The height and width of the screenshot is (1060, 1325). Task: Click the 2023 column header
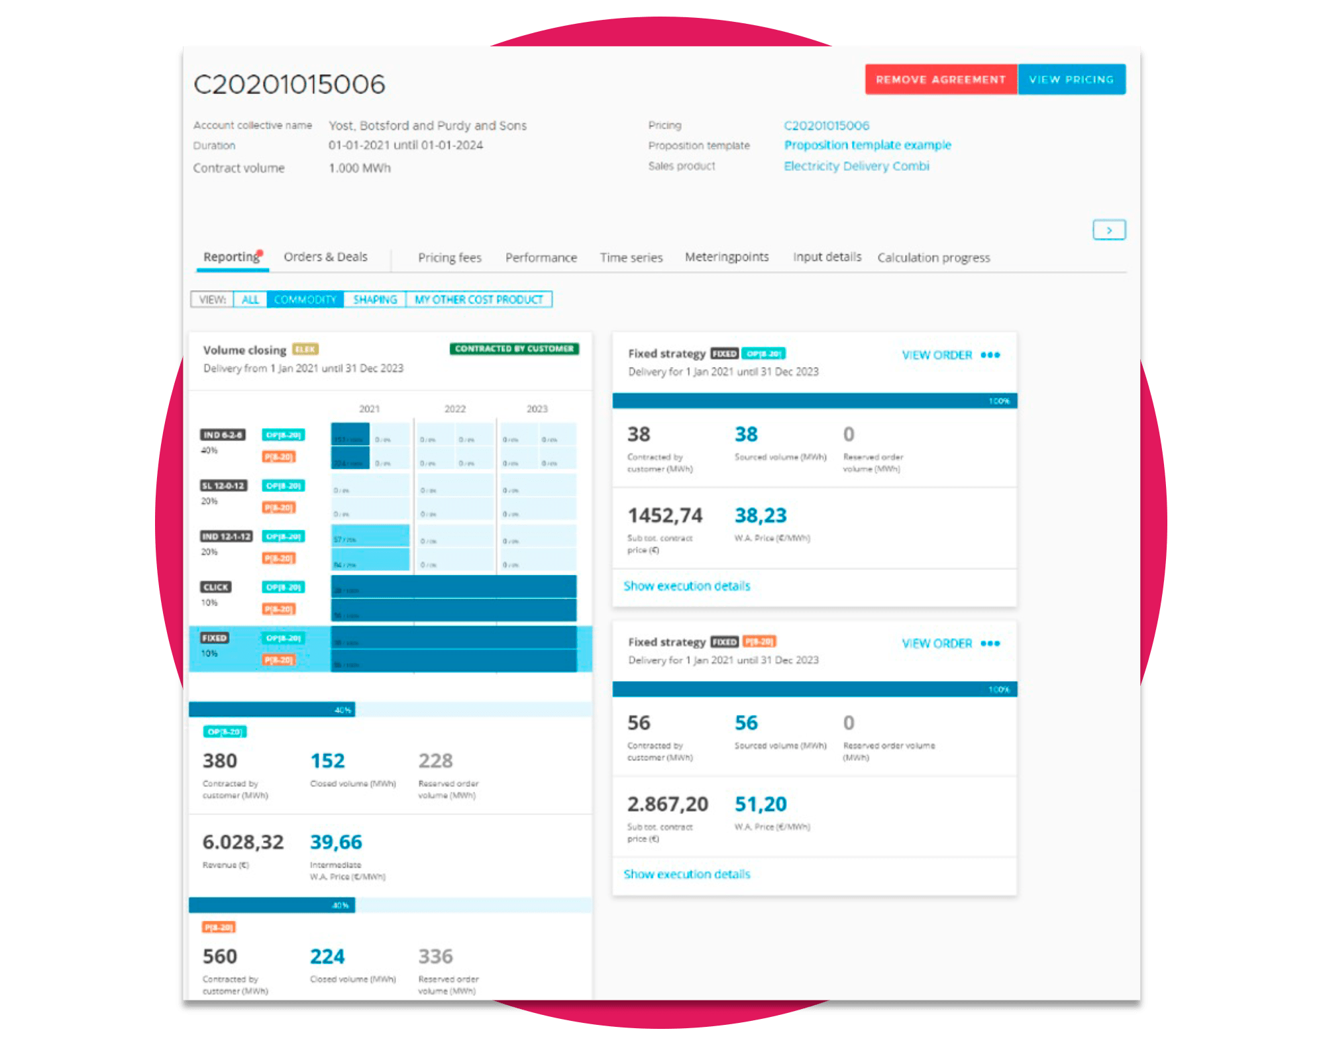point(537,409)
